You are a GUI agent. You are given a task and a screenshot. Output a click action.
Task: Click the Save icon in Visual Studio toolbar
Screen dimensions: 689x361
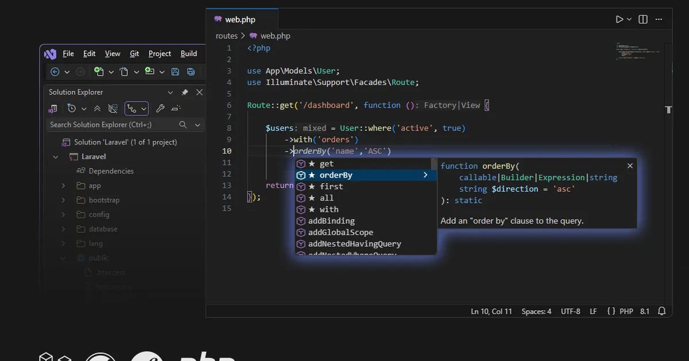coord(175,72)
